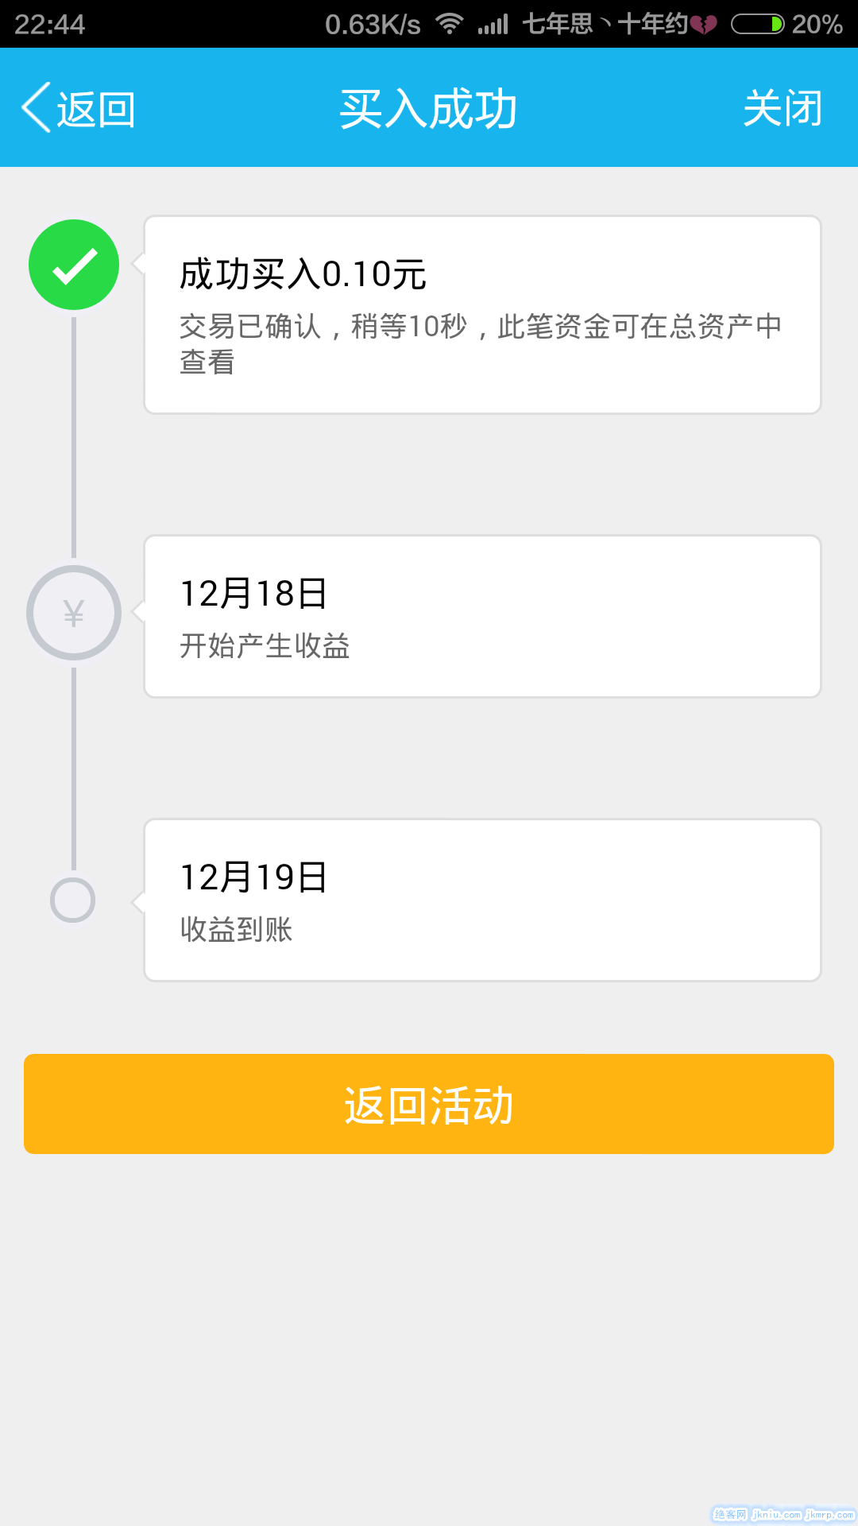Tap the 返回 back label
The image size is (858, 1526).
pyautogui.click(x=95, y=110)
